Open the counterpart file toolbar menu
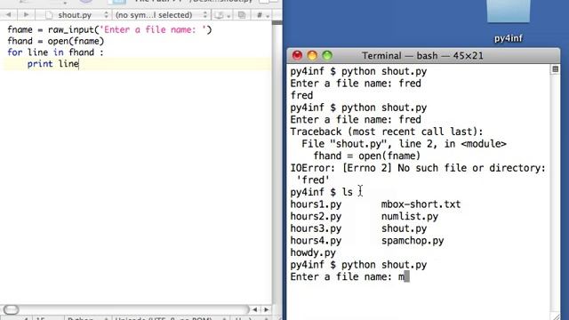The width and height of the screenshot is (569, 320). coord(221,15)
